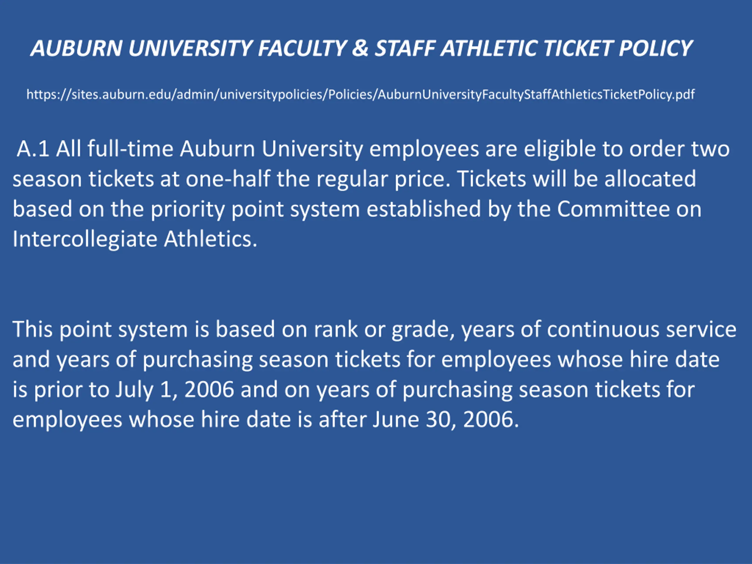Viewport: 752px width, 564px height.
Task: Click the words 'Intercollegiate Athletics'
Action: point(134,239)
